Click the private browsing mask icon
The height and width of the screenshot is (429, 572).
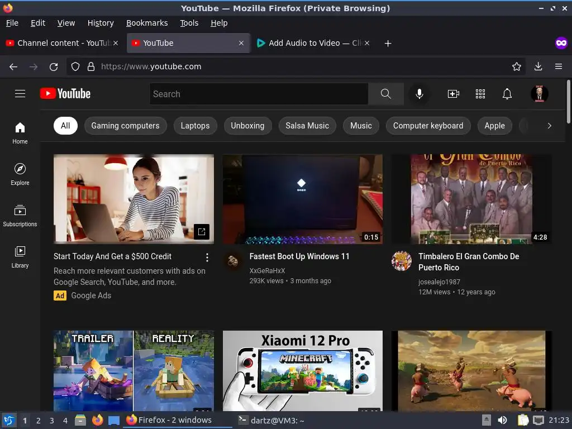(x=561, y=43)
